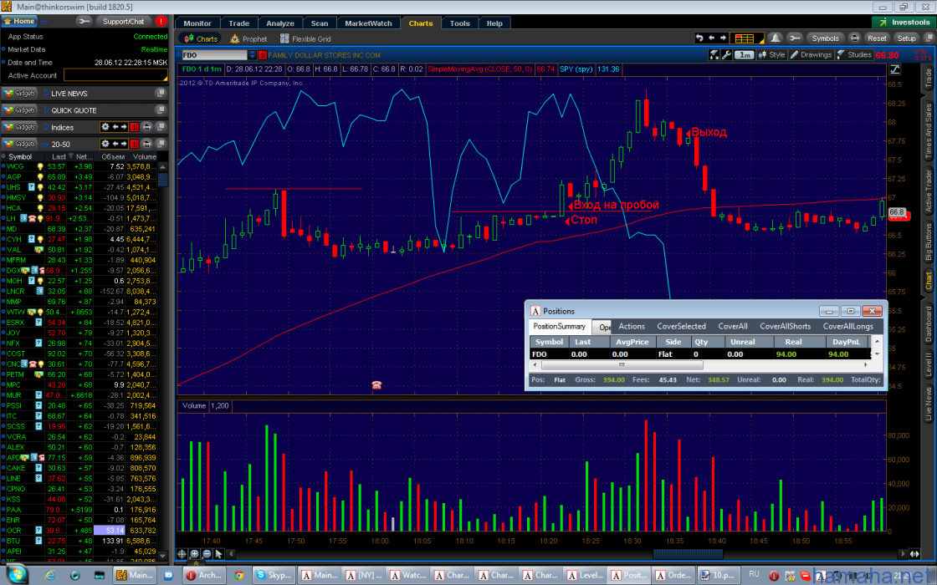Open the Home dropdown arrow
This screenshot has height=585, width=937.
pos(44,22)
